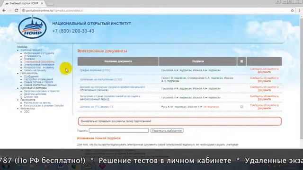
Task: Click the НОИР institute logo
Action: click(x=32, y=27)
